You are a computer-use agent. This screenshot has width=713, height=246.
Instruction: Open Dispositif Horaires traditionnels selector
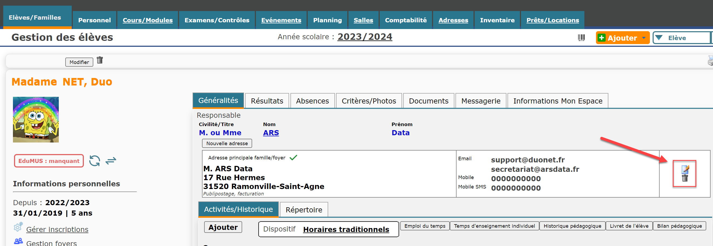coord(346,229)
